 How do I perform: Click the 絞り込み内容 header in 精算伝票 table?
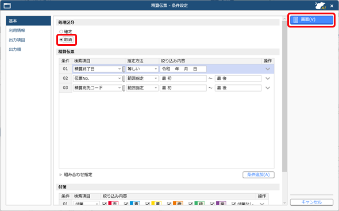pyautogui.click(x=173, y=61)
